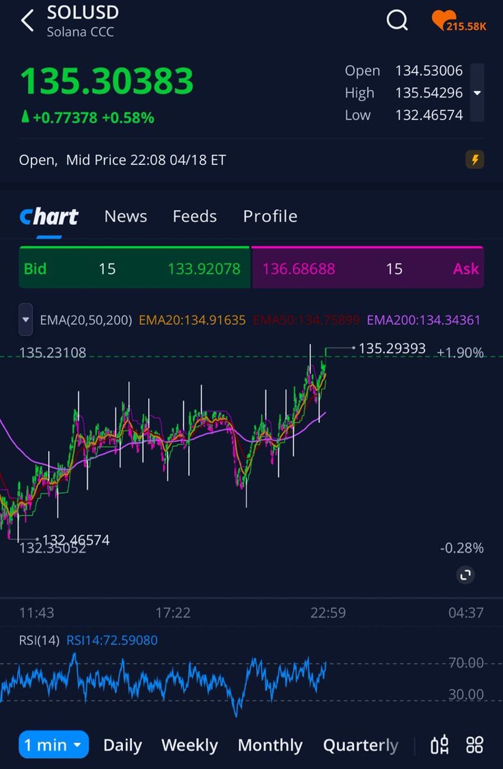The width and height of the screenshot is (503, 769).
Task: Tap the RSI 70.00 level label
Action: (466, 662)
